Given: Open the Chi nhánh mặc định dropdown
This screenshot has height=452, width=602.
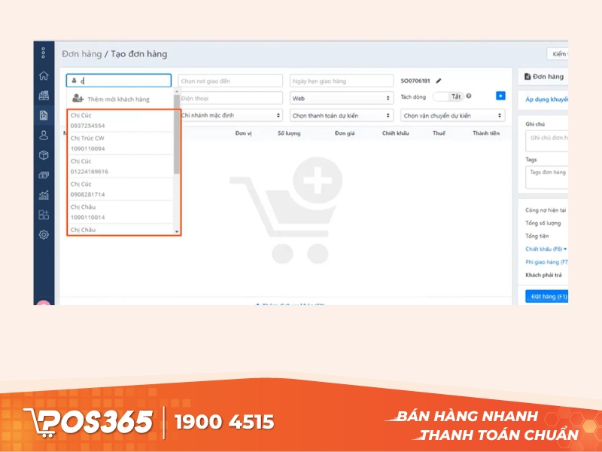Looking at the screenshot, I should pyautogui.click(x=230, y=116).
